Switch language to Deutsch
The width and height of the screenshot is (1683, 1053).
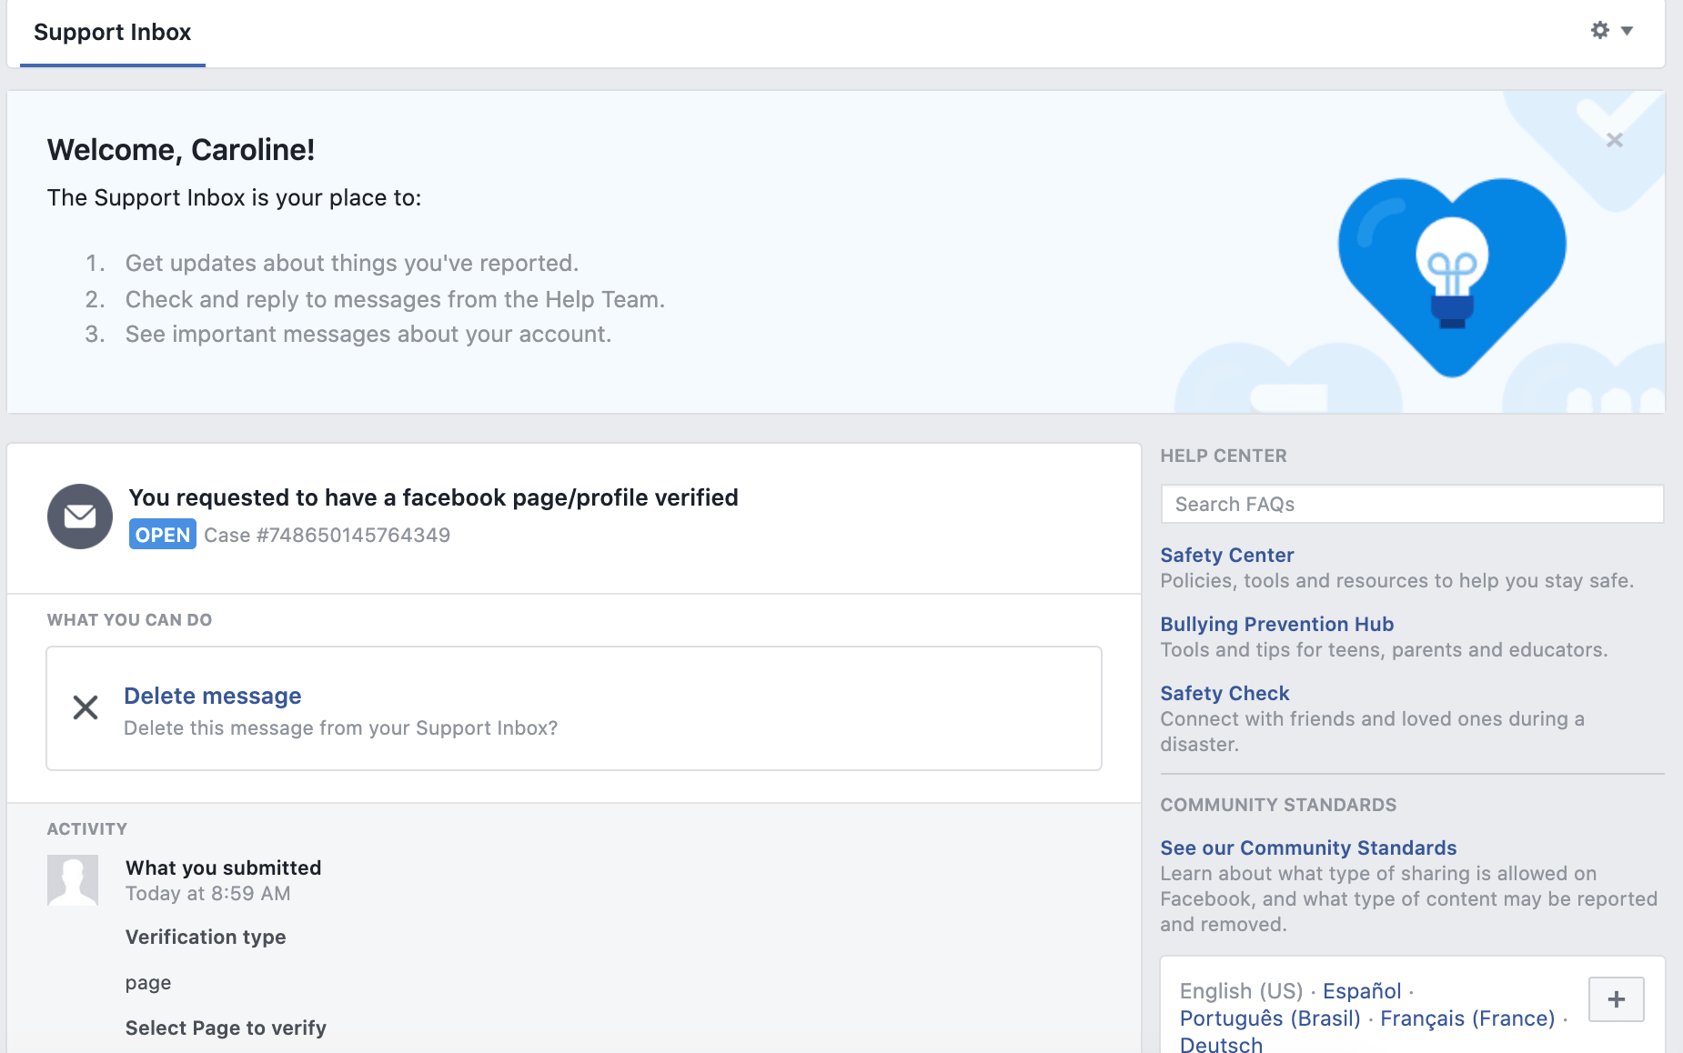click(1221, 1045)
